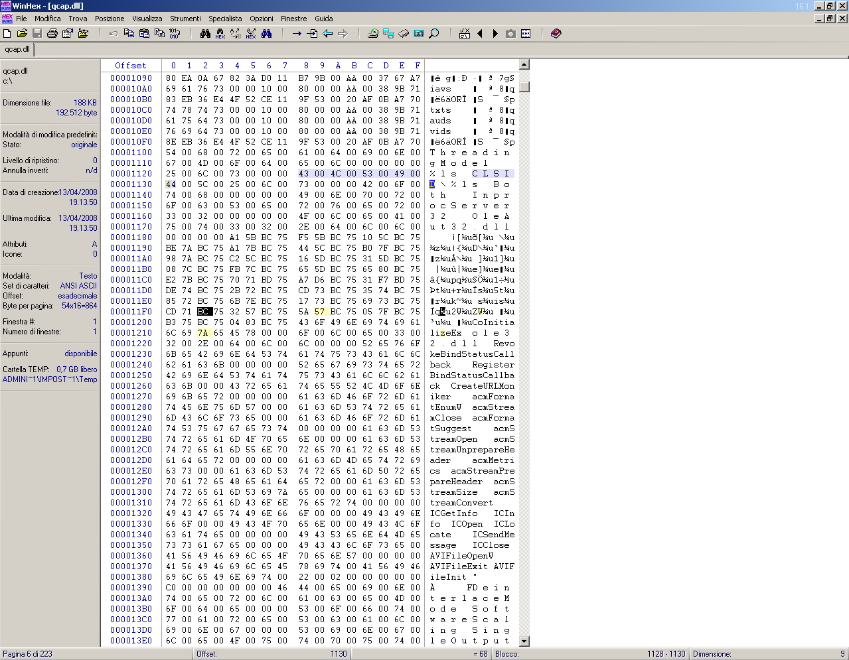
Task: Click the scroll up arrow of hex view
Action: pos(524,65)
